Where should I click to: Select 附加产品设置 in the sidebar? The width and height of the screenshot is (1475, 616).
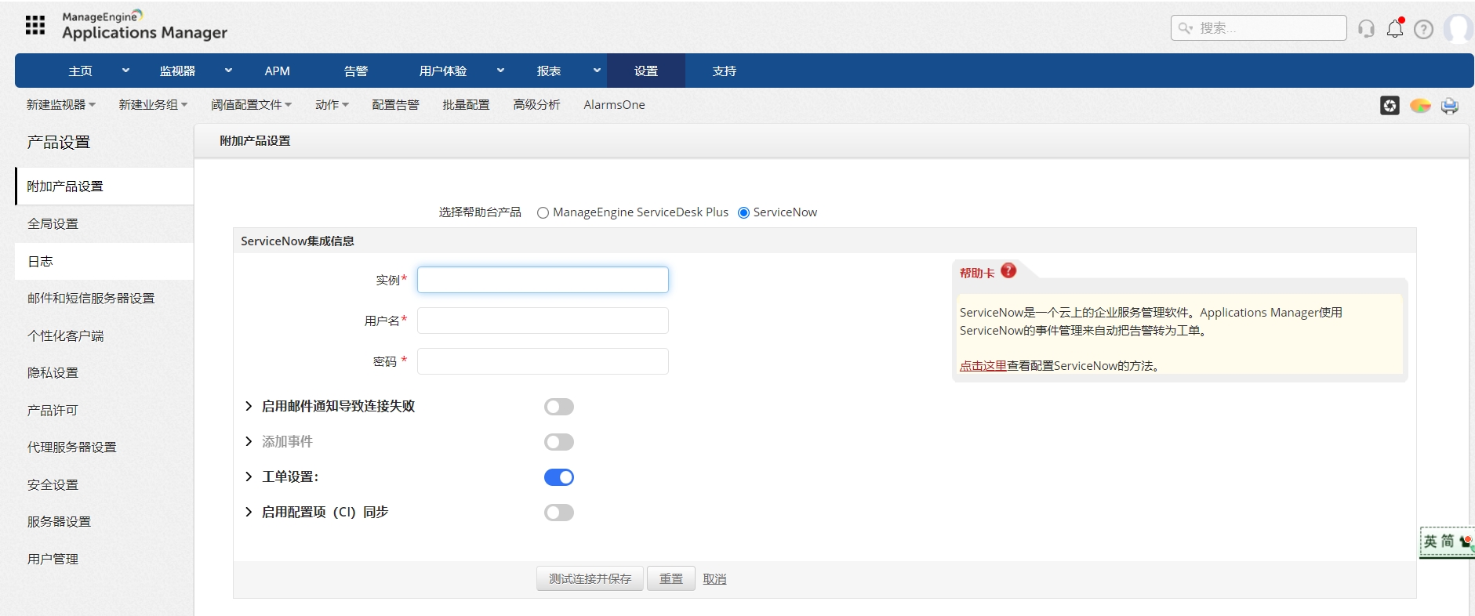pos(104,187)
